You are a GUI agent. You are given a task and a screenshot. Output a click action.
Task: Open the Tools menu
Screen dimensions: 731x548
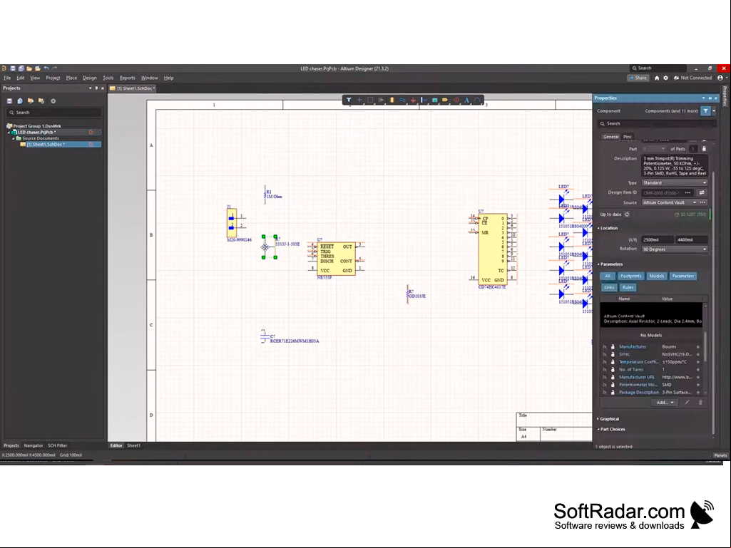(108, 78)
